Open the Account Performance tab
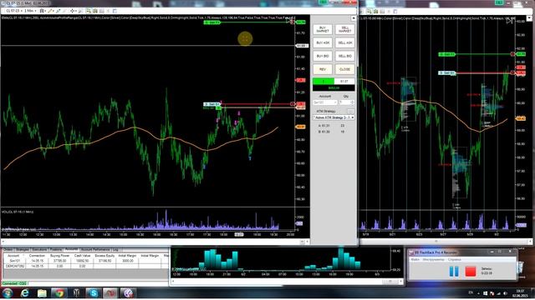This screenshot has width=535, height=300. point(94,250)
